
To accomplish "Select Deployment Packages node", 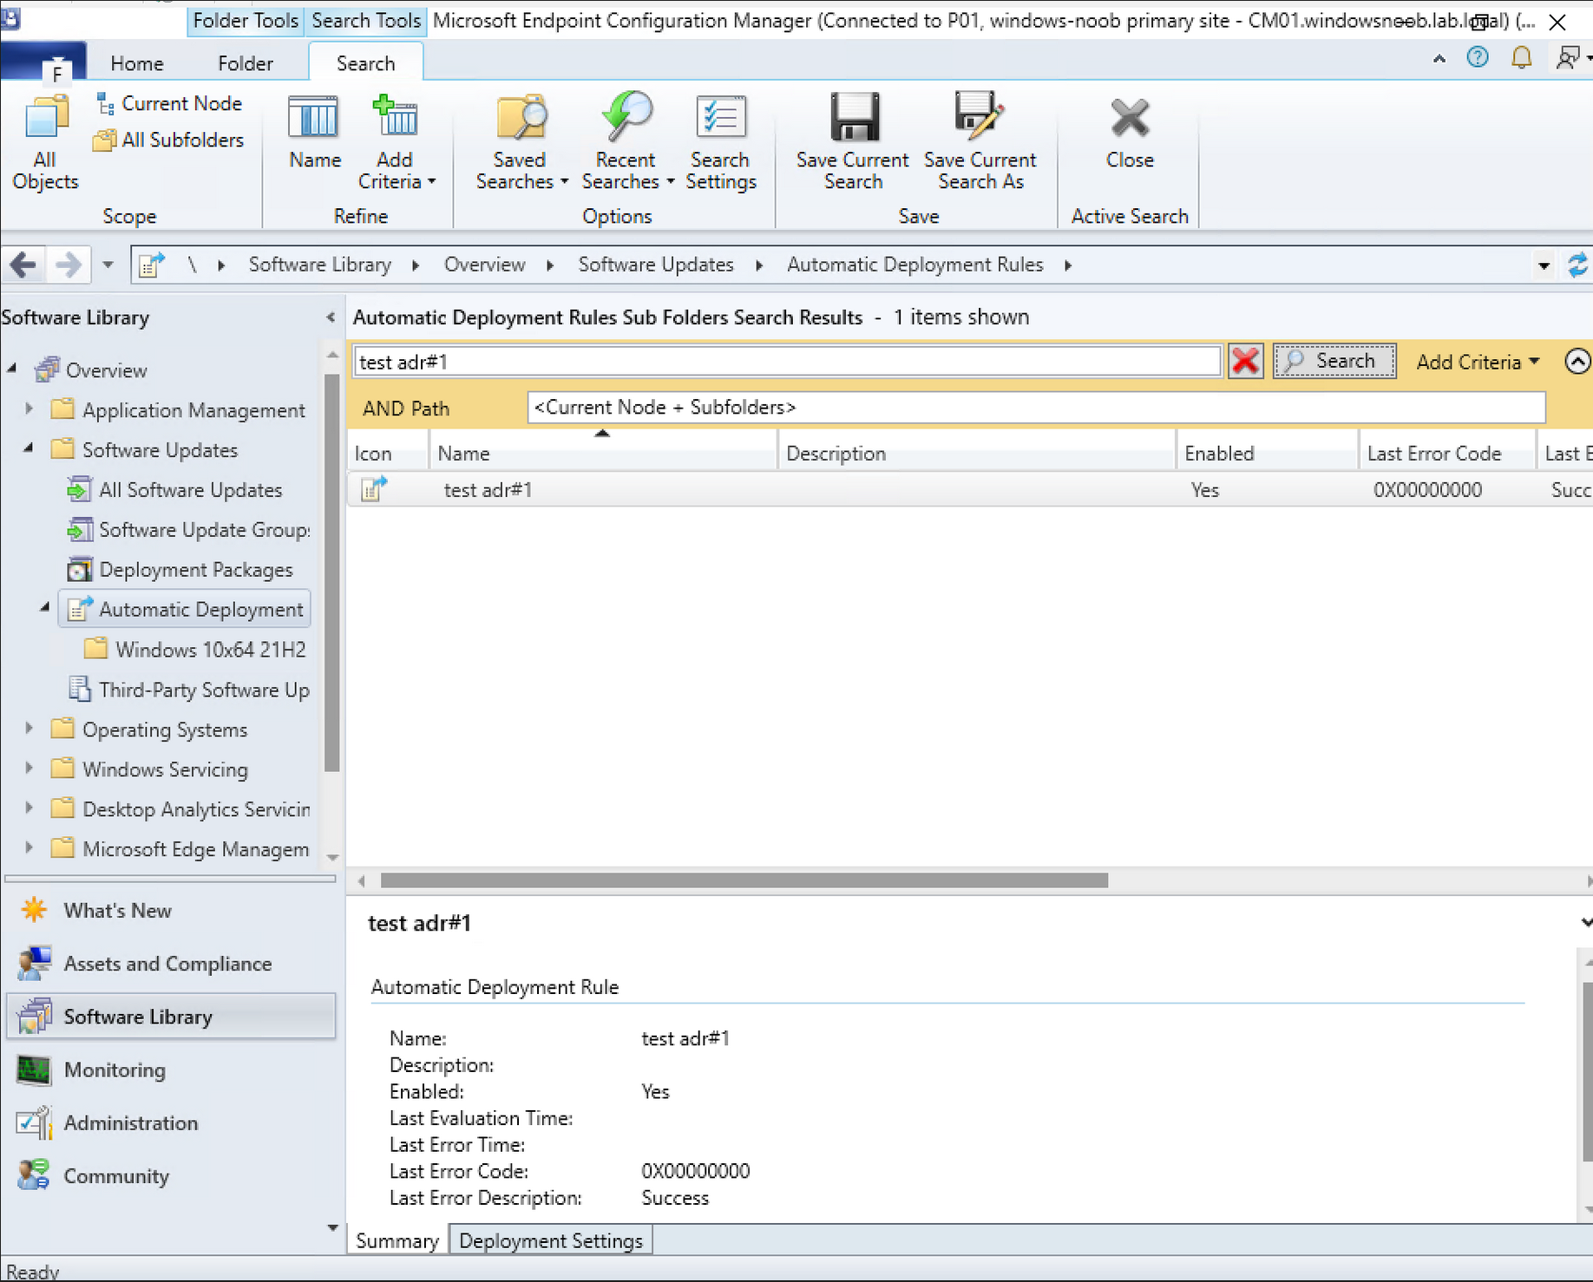I will pyautogui.click(x=180, y=570).
